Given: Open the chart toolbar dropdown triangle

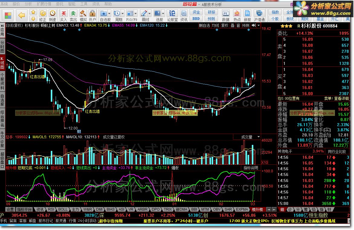Looking at the screenshot, I should 259,25.
